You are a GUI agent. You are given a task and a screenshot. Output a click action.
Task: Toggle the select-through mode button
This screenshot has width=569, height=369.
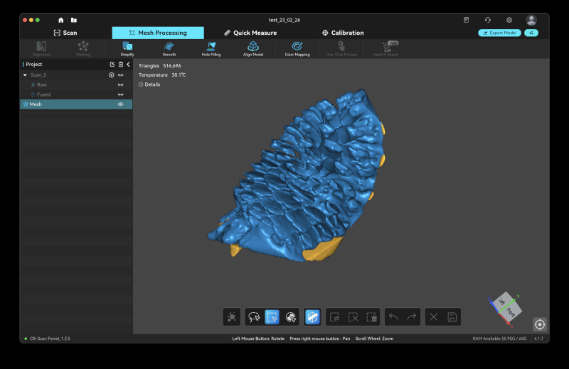[x=312, y=317]
